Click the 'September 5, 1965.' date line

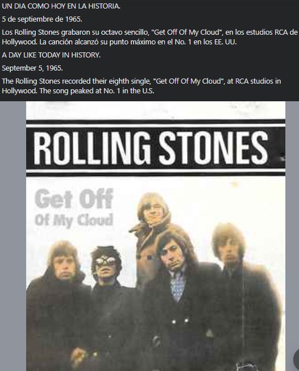[32, 68]
